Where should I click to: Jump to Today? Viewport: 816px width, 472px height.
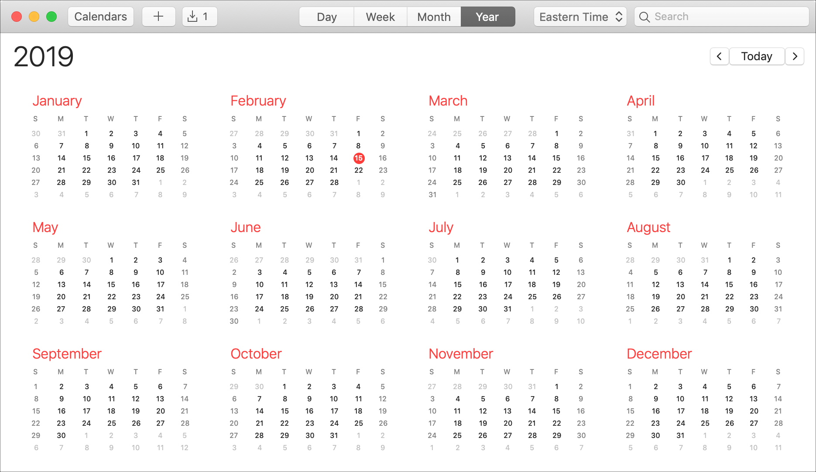[x=757, y=56]
